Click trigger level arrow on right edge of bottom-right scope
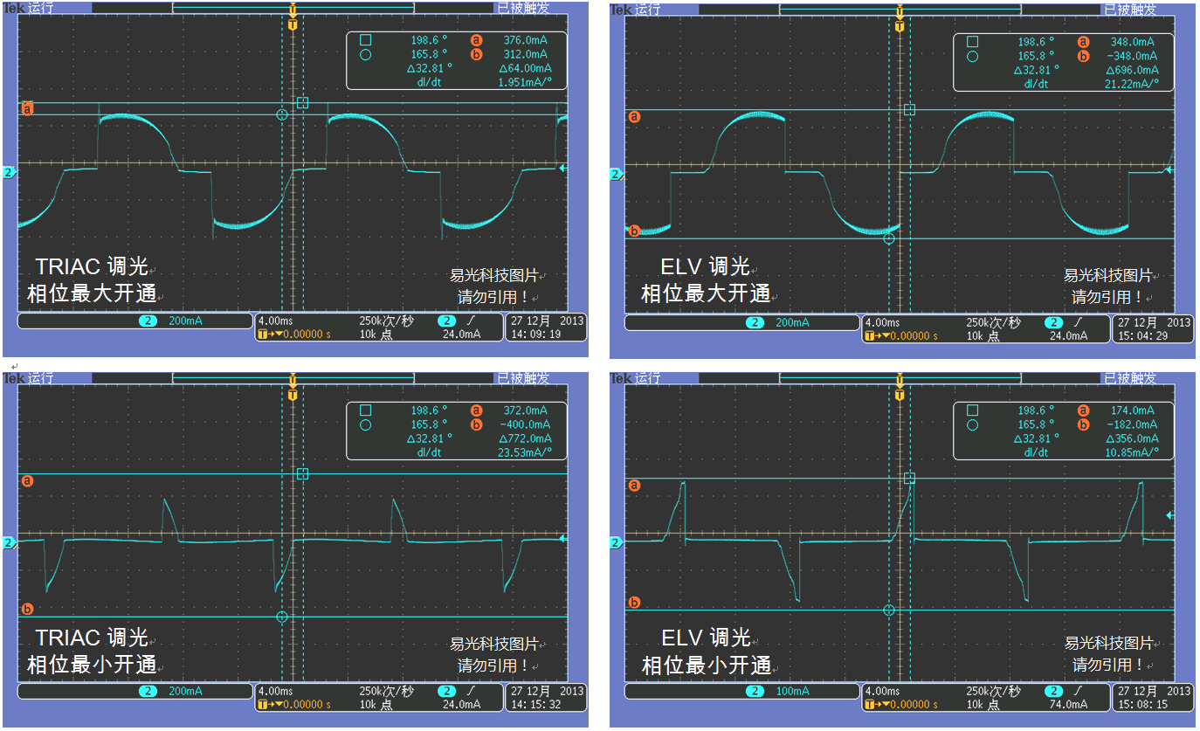Viewport: 1200px width, 731px height. click(x=1169, y=515)
